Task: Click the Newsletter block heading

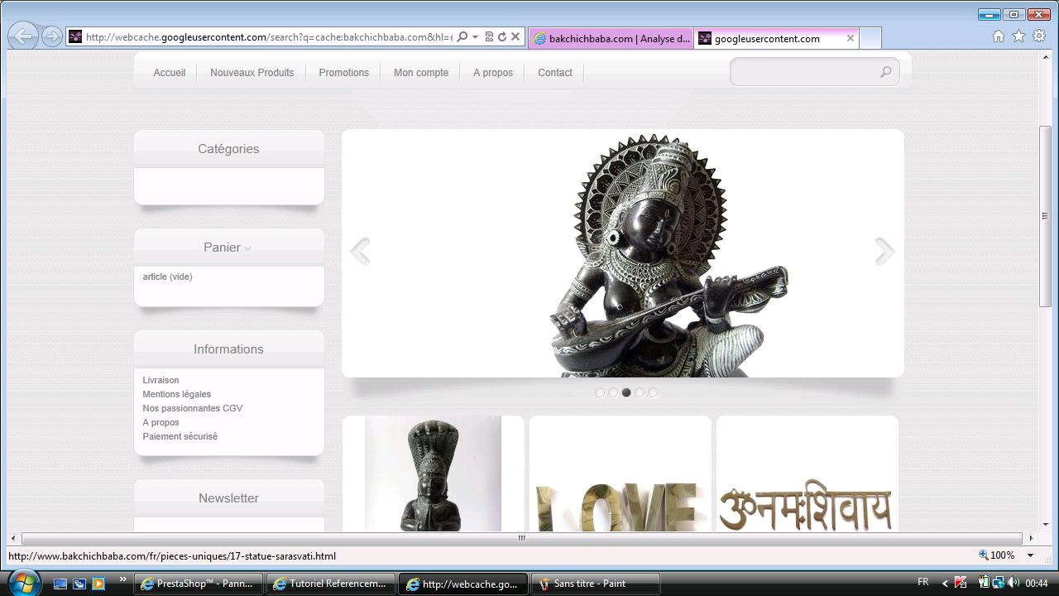Action: coord(228,498)
